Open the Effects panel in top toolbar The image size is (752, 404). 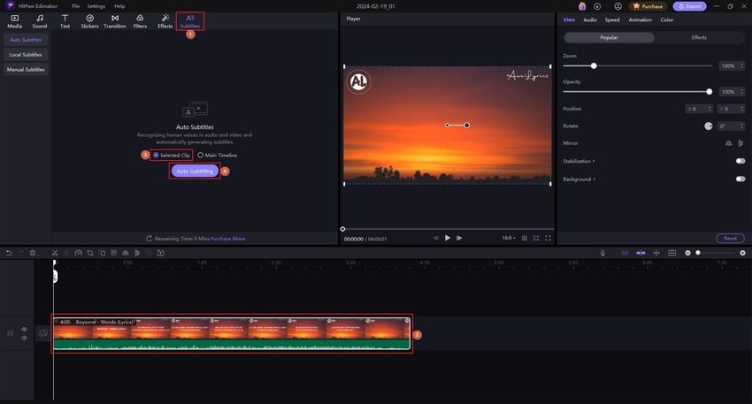coord(165,21)
